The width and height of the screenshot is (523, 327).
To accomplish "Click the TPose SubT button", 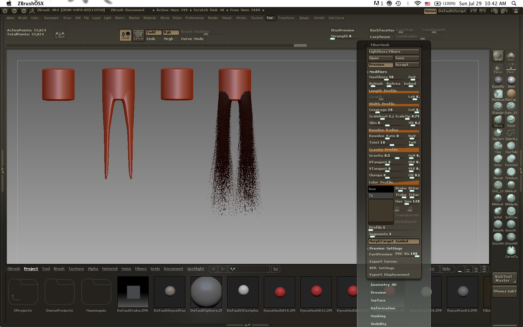I will [505, 291].
